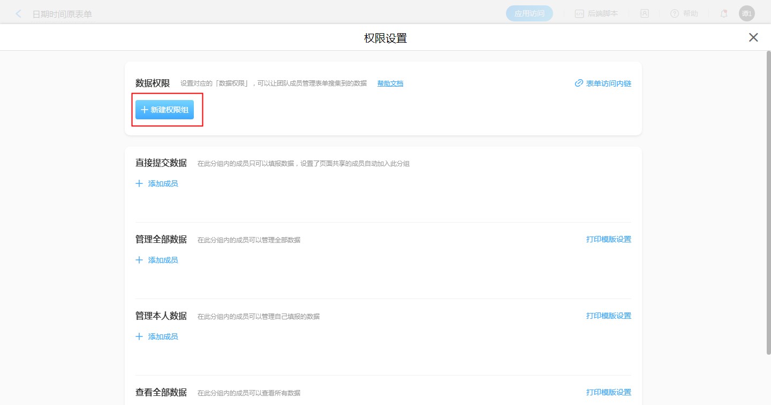Click the 应用访问 button
The height and width of the screenshot is (405, 771).
(529, 14)
